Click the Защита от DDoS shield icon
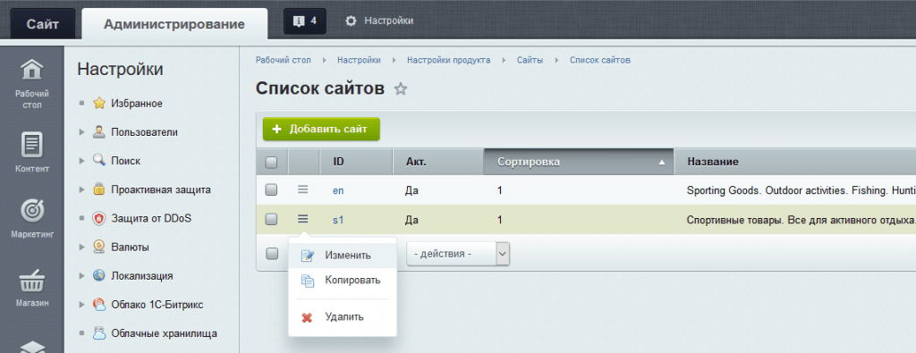Image resolution: width=916 pixels, height=353 pixels. tap(99, 218)
